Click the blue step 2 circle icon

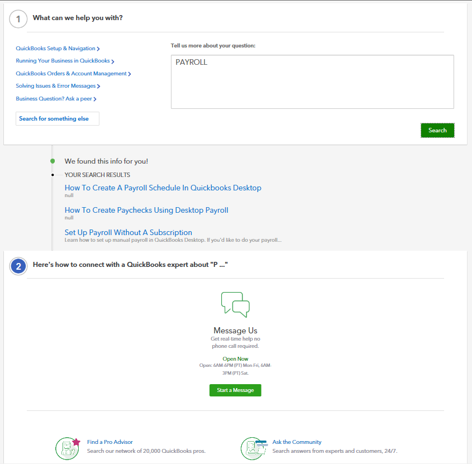pos(18,266)
